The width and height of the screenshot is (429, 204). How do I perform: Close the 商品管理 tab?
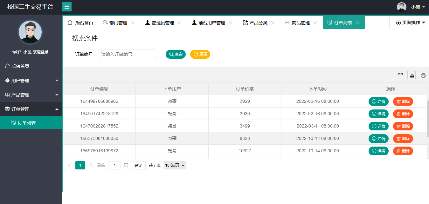point(315,23)
